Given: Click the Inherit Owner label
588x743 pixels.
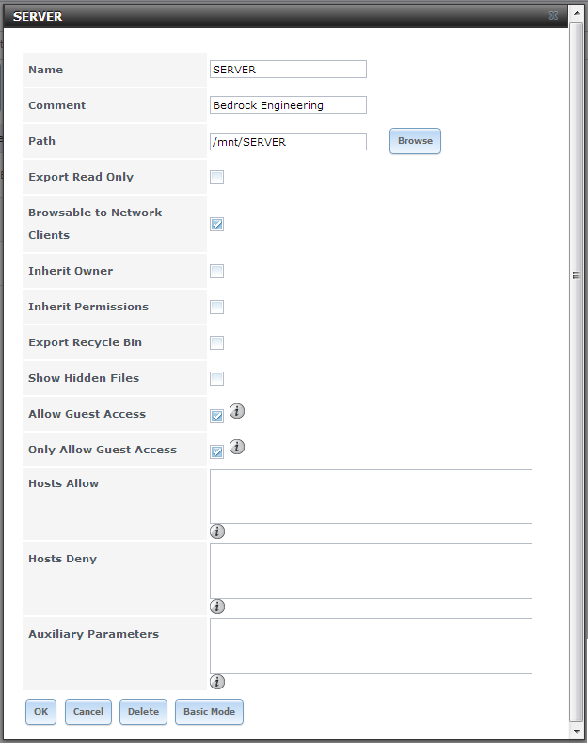Looking at the screenshot, I should (x=71, y=271).
